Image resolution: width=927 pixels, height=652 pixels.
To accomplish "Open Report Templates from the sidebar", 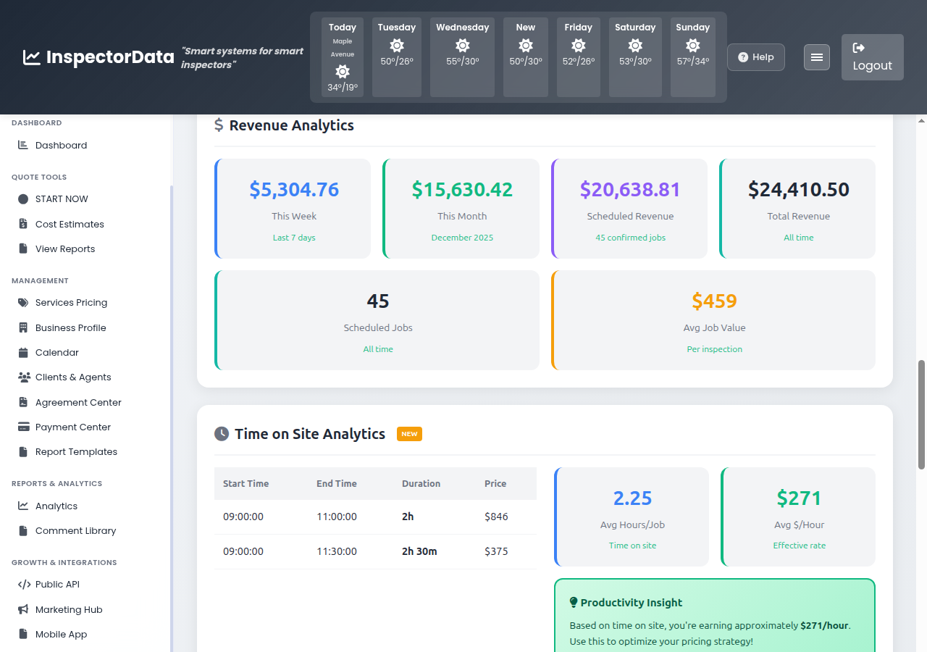I will click(x=76, y=451).
